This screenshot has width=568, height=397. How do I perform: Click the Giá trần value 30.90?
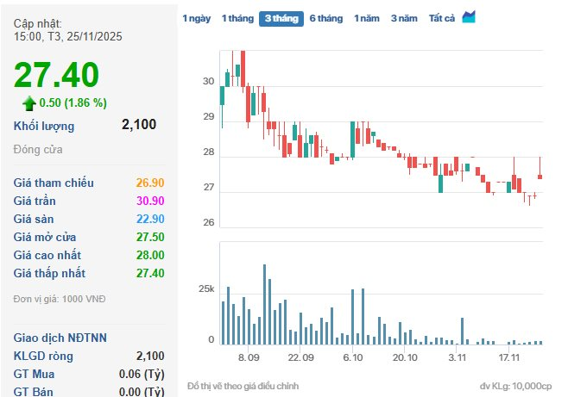click(149, 201)
